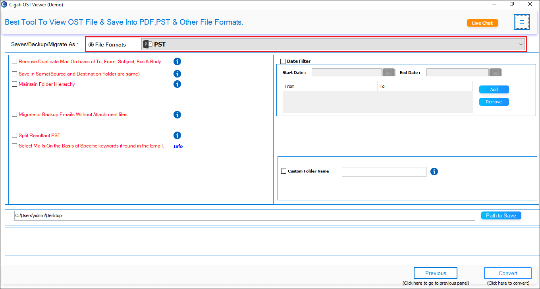This screenshot has width=540, height=289.
Task: Open the End Date calendar picker
Action: 496,72
